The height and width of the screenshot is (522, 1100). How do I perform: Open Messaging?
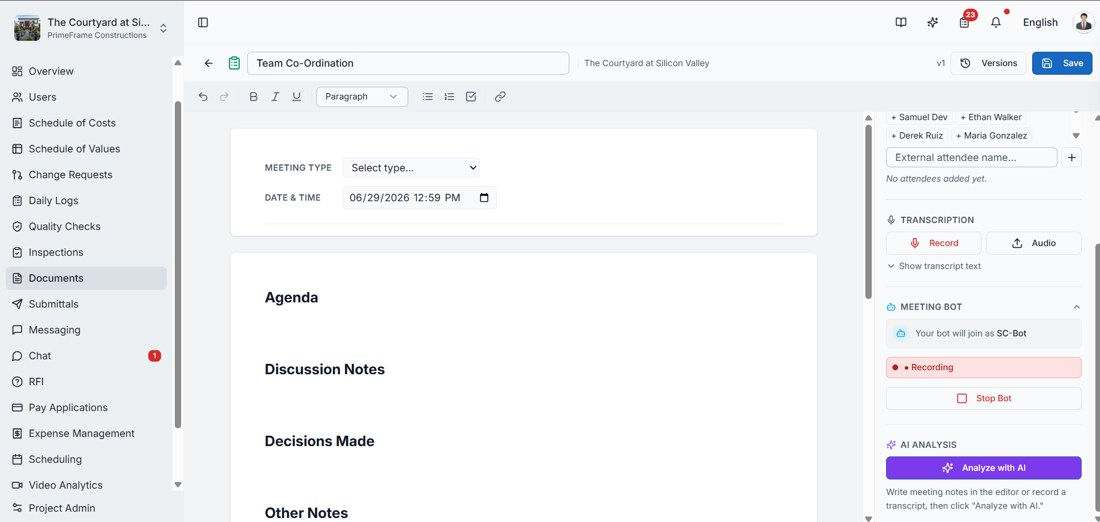tap(86, 330)
